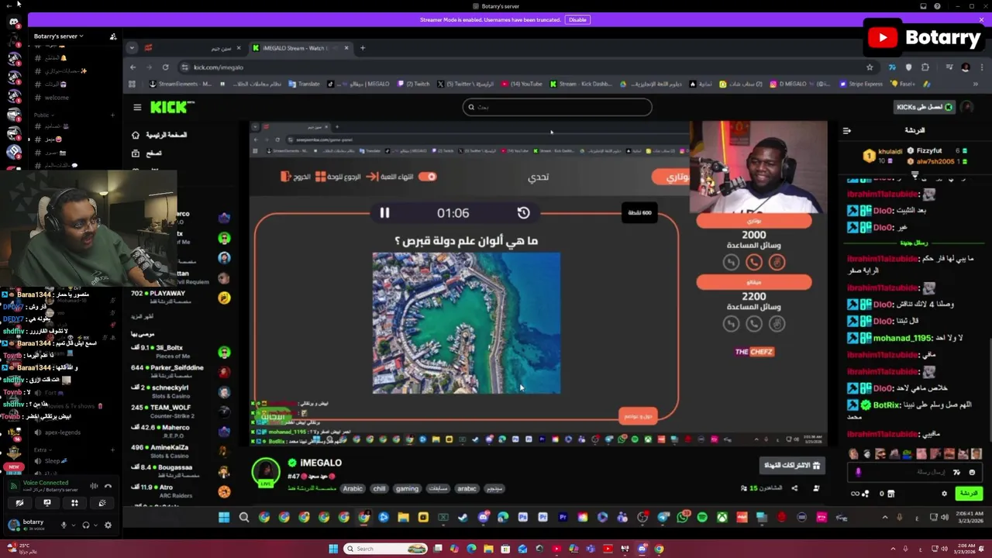992x558 pixels.
Task: Expand Botarry's server dropdown in Discord
Action: point(59,36)
